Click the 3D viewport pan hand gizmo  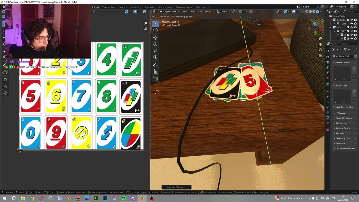pyautogui.click(x=320, y=44)
